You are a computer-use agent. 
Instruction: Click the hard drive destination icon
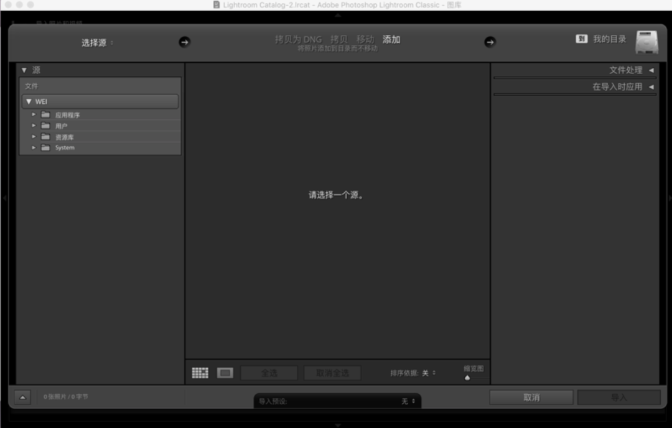(646, 42)
